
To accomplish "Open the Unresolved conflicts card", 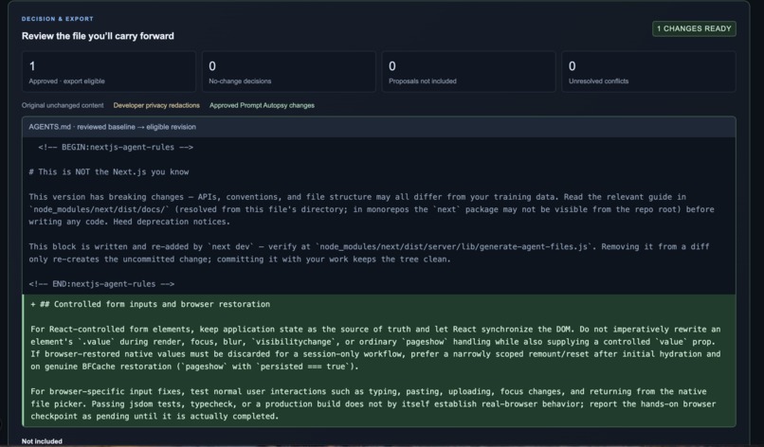I will click(x=648, y=72).
